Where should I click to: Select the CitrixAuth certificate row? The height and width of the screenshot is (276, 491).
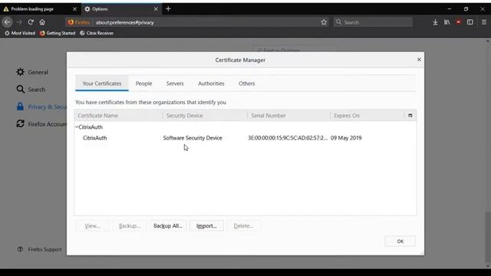pyautogui.click(x=245, y=138)
